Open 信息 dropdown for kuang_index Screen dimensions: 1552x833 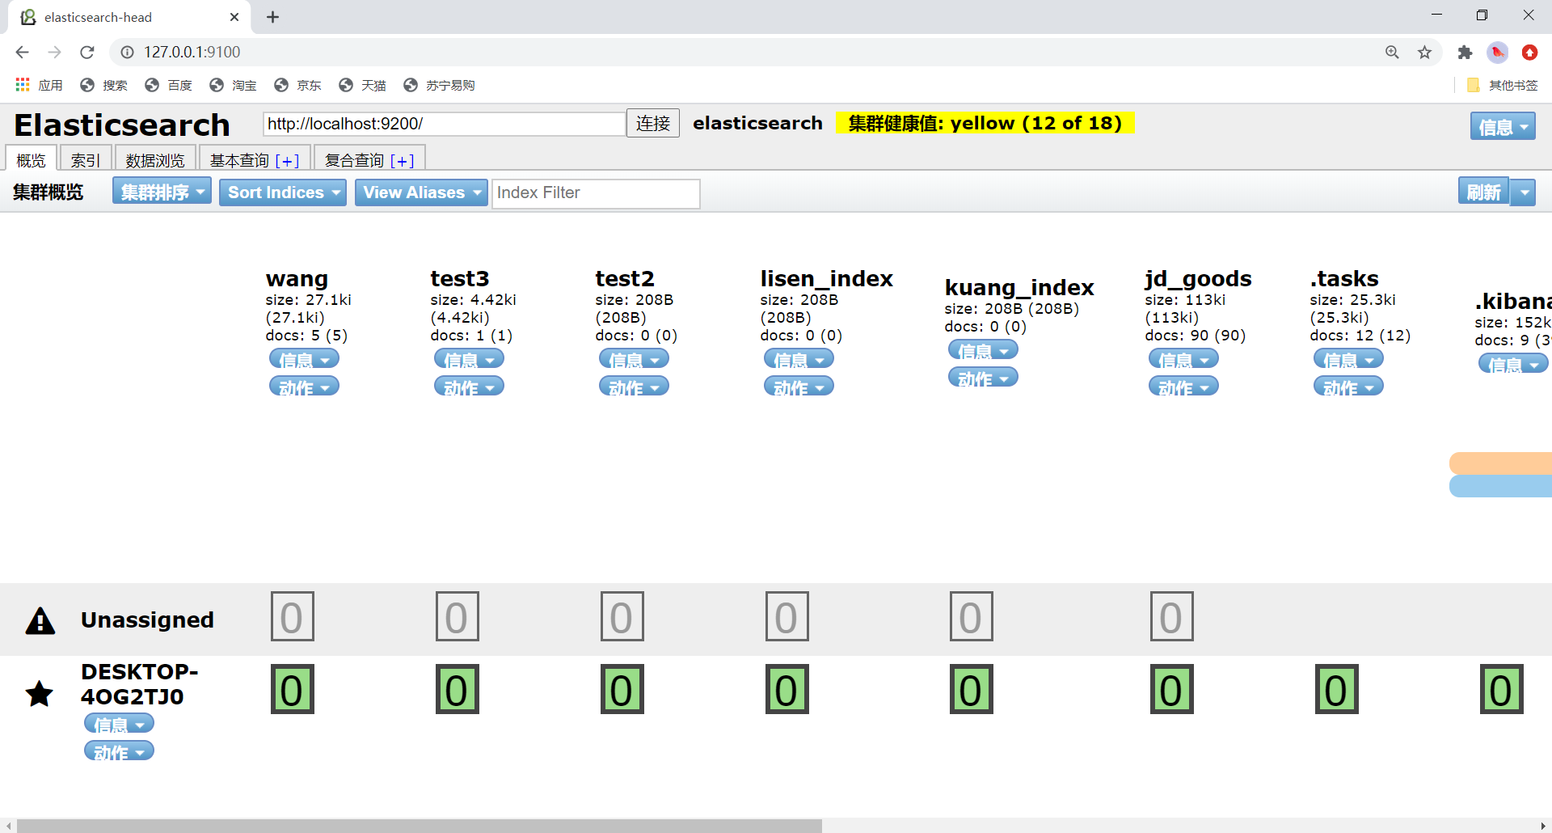pos(983,350)
